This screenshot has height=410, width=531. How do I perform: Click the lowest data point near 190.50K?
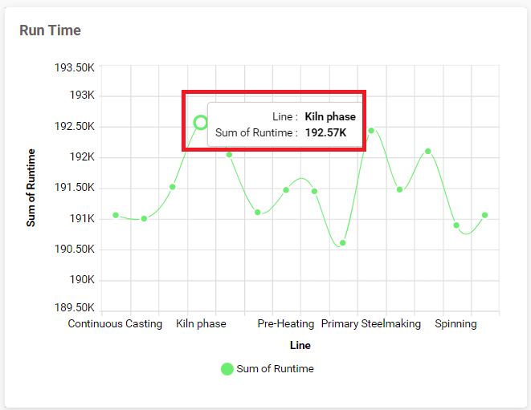(x=343, y=243)
